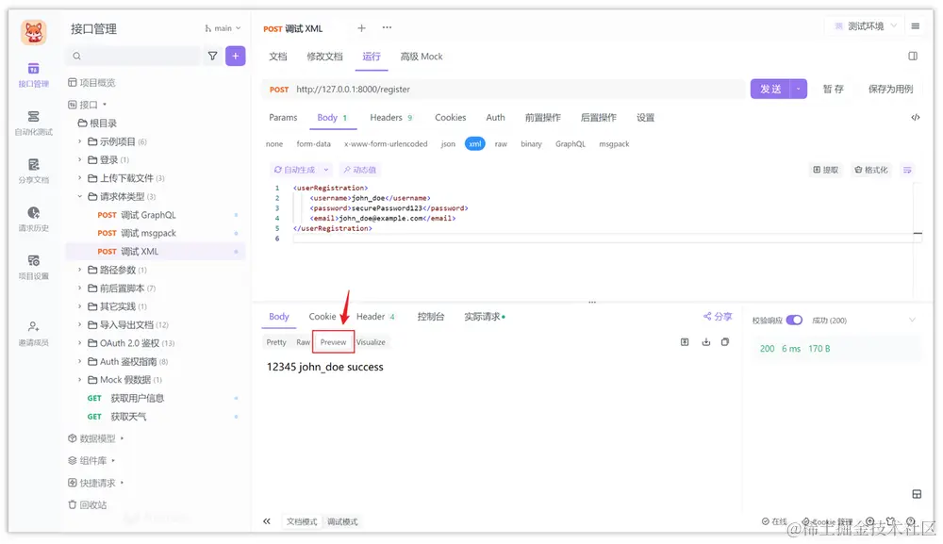The height and width of the screenshot is (544, 943).
Task: Open a new tab with plus icon
Action: pos(361,27)
